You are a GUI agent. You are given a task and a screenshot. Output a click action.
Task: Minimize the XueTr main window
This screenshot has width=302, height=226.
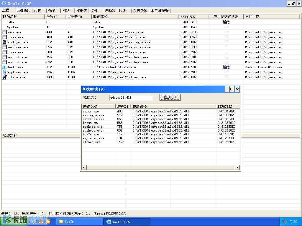tap(288, 4)
